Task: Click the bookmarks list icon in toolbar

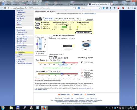Action: point(107,8)
